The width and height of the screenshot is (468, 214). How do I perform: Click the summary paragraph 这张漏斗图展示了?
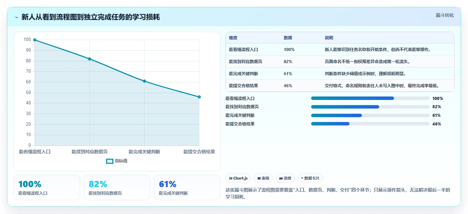338,194
